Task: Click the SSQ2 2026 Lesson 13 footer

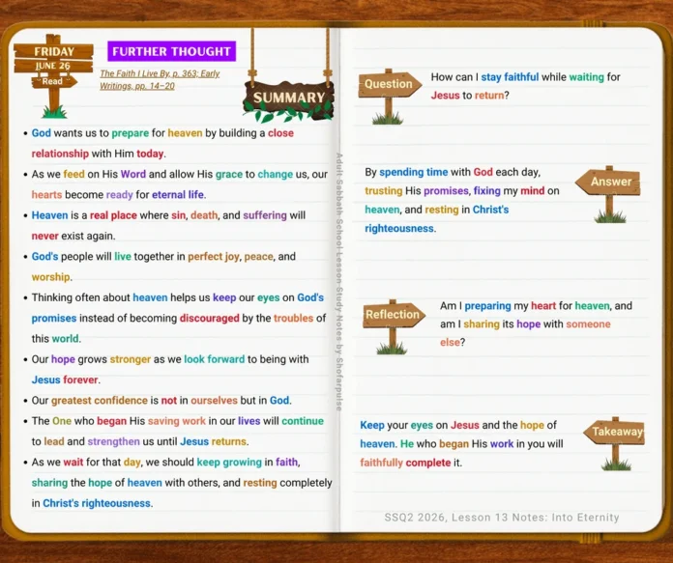Action: click(501, 517)
